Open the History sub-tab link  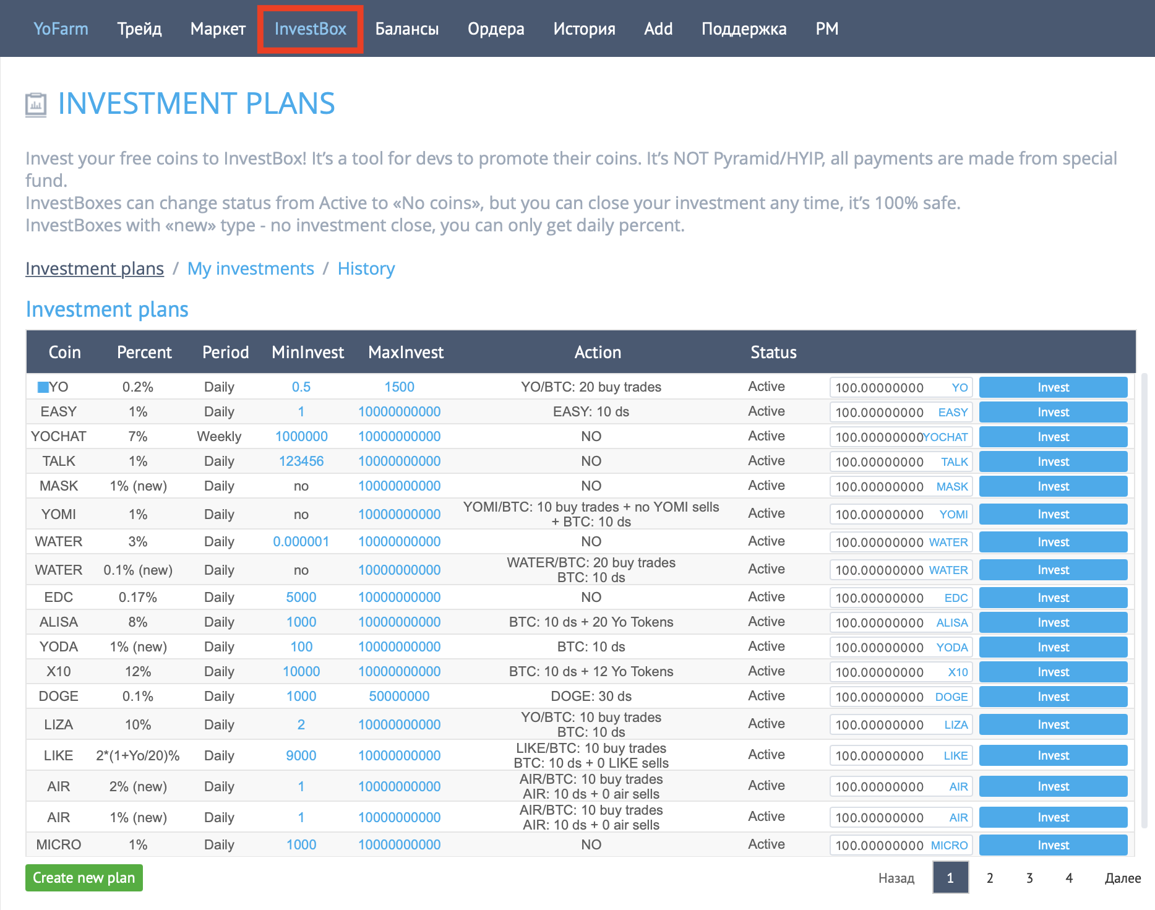tap(366, 268)
